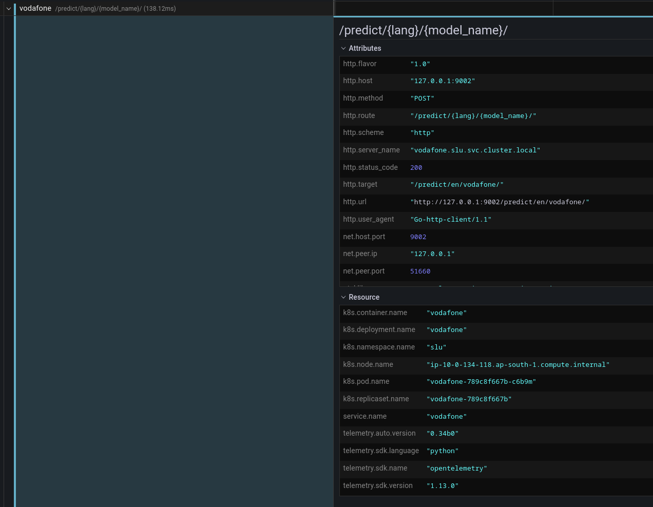The image size is (653, 507).
Task: Click the k8s.replicaset.name key
Action: pyautogui.click(x=376, y=399)
